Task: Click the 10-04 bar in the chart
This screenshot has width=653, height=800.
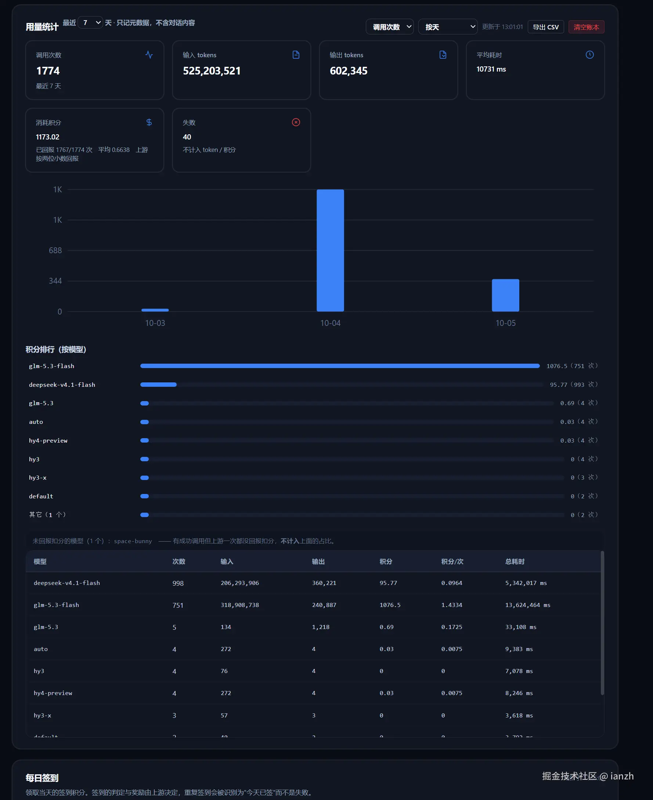Action: (x=330, y=250)
